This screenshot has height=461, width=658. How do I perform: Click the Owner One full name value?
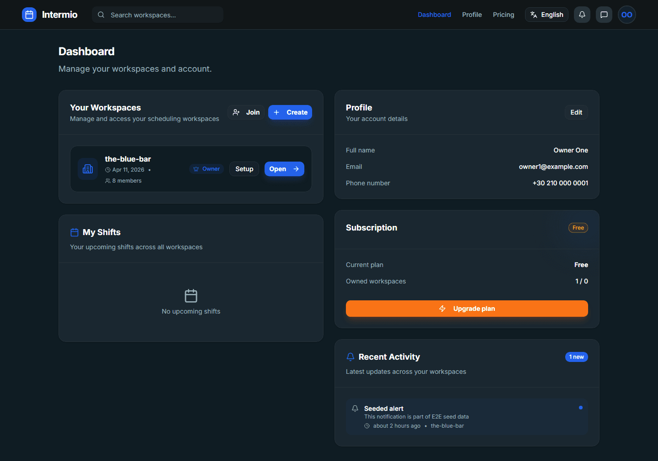[571, 150]
